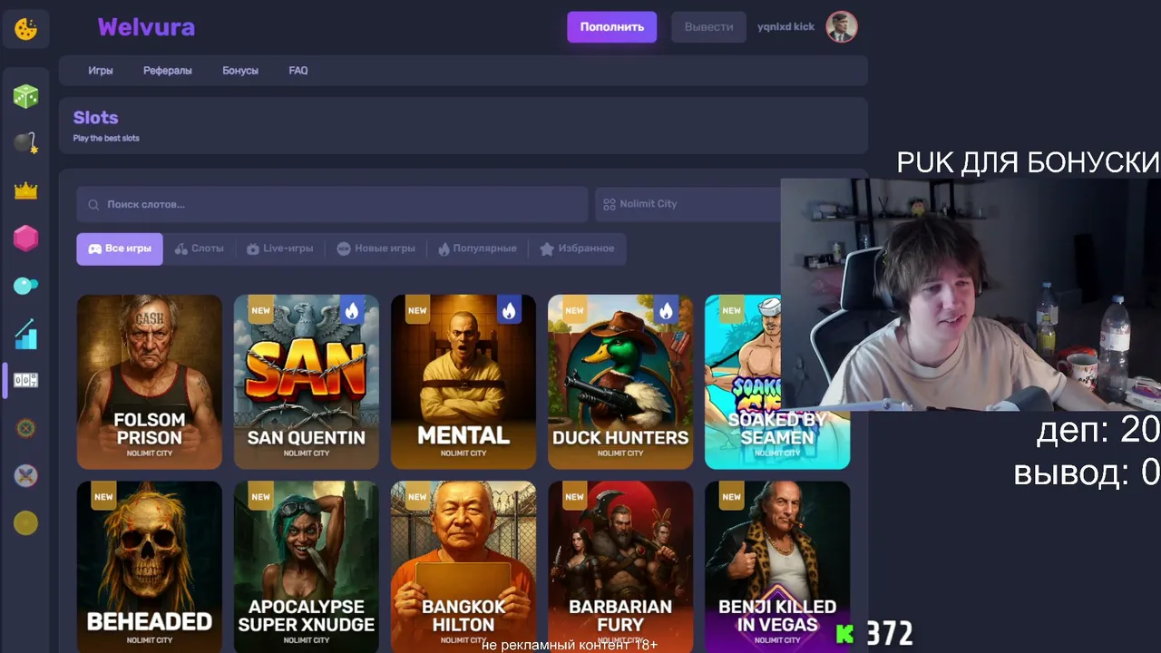
Task: Open the green dice game
Action: click(x=25, y=95)
